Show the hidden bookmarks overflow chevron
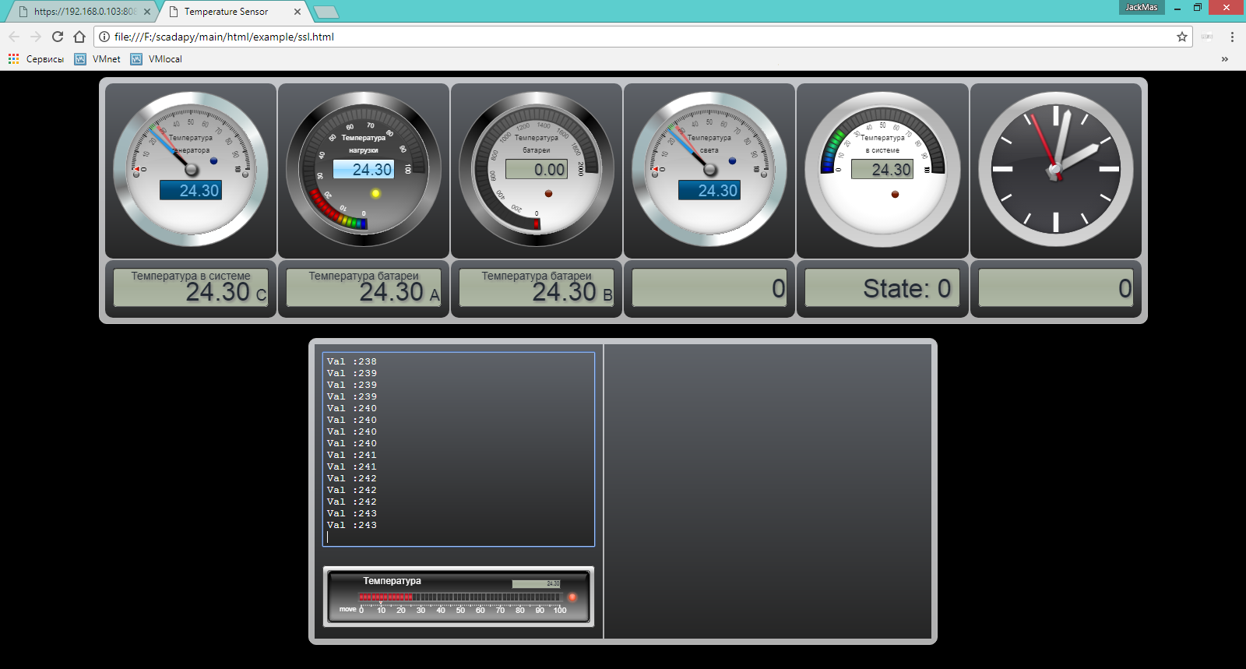 click(x=1225, y=59)
